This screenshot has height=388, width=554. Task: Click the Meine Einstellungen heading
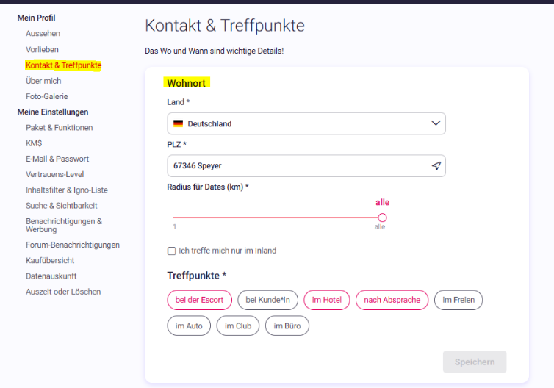[53, 112]
